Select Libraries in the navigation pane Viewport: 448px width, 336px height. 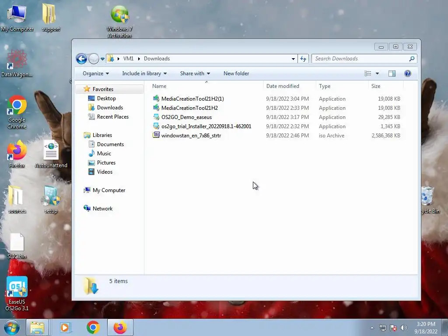tap(102, 135)
